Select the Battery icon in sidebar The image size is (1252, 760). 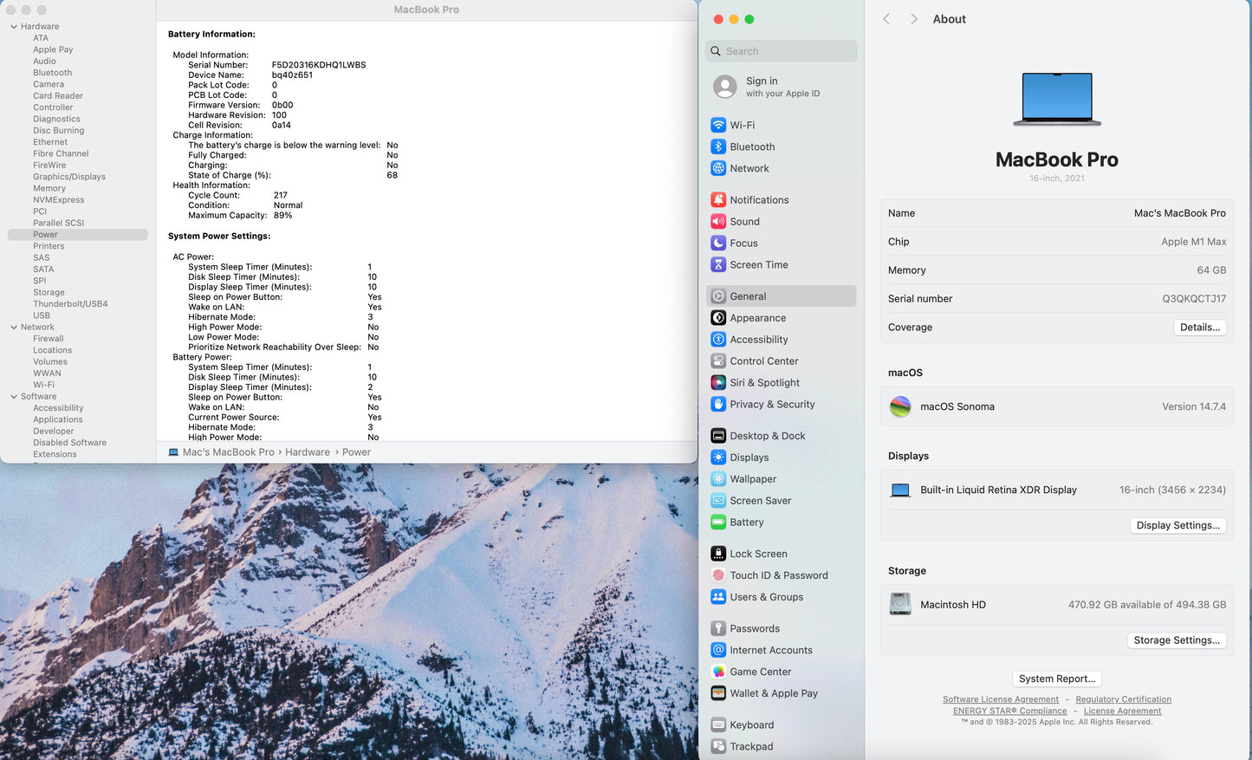click(718, 522)
